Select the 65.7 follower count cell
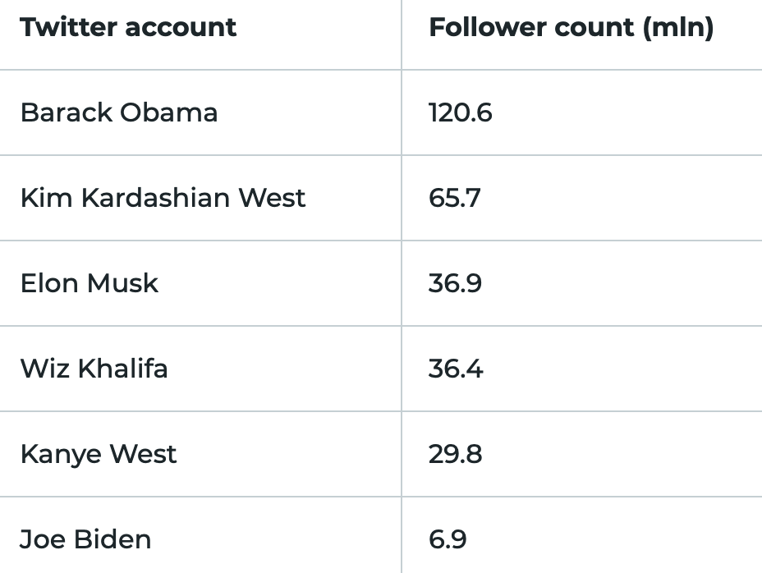Screen dimensions: 762x573 click(x=454, y=198)
